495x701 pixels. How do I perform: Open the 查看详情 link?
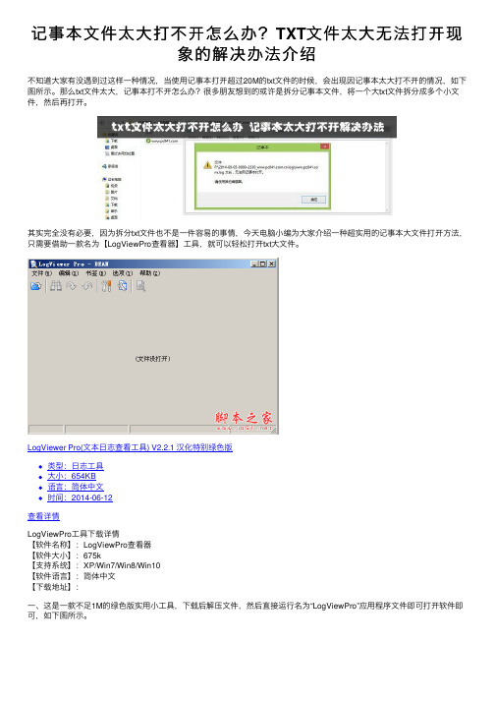pos(43,516)
